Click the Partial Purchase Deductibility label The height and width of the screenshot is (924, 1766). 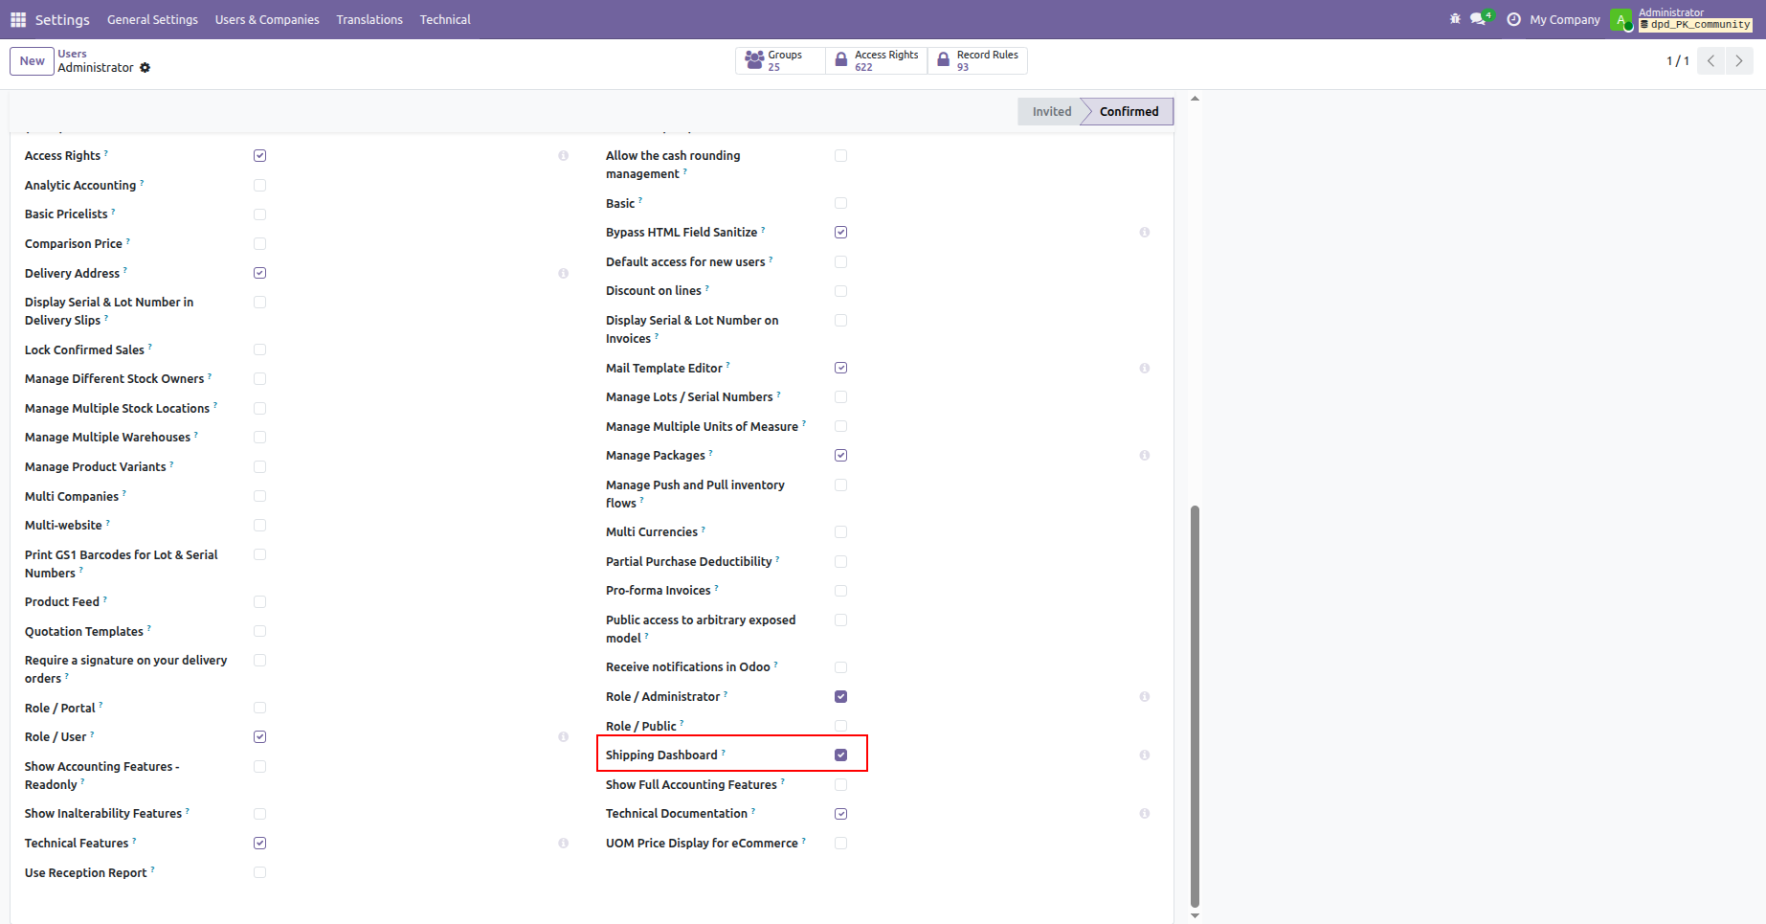689,562
